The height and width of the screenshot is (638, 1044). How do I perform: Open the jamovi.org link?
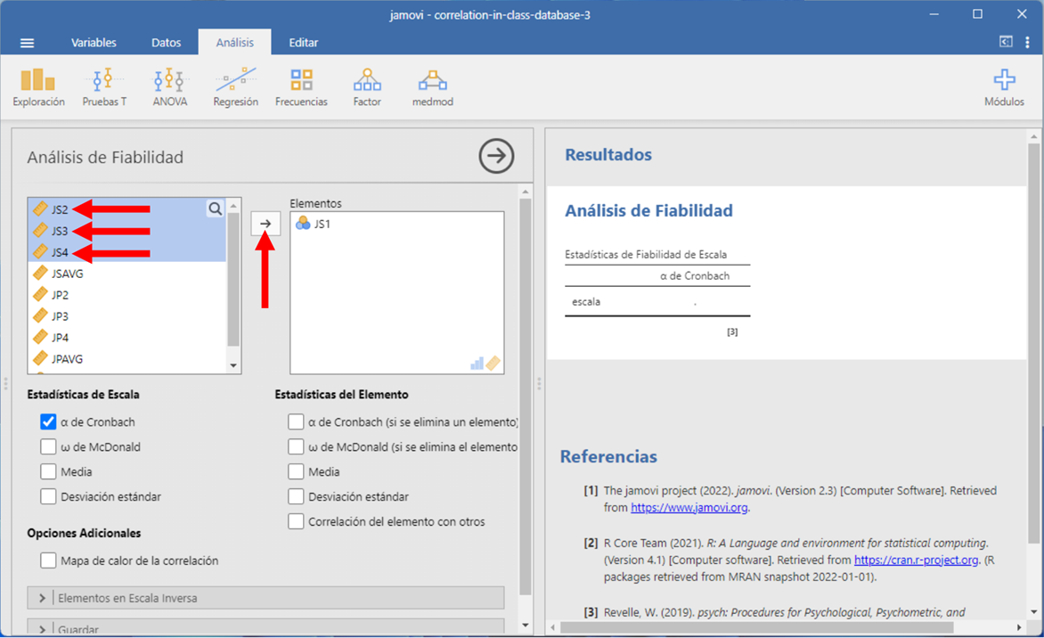[x=689, y=508]
